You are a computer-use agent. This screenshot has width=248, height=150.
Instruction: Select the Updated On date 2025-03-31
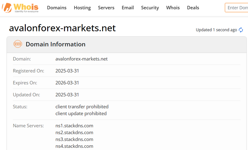tap(67, 95)
